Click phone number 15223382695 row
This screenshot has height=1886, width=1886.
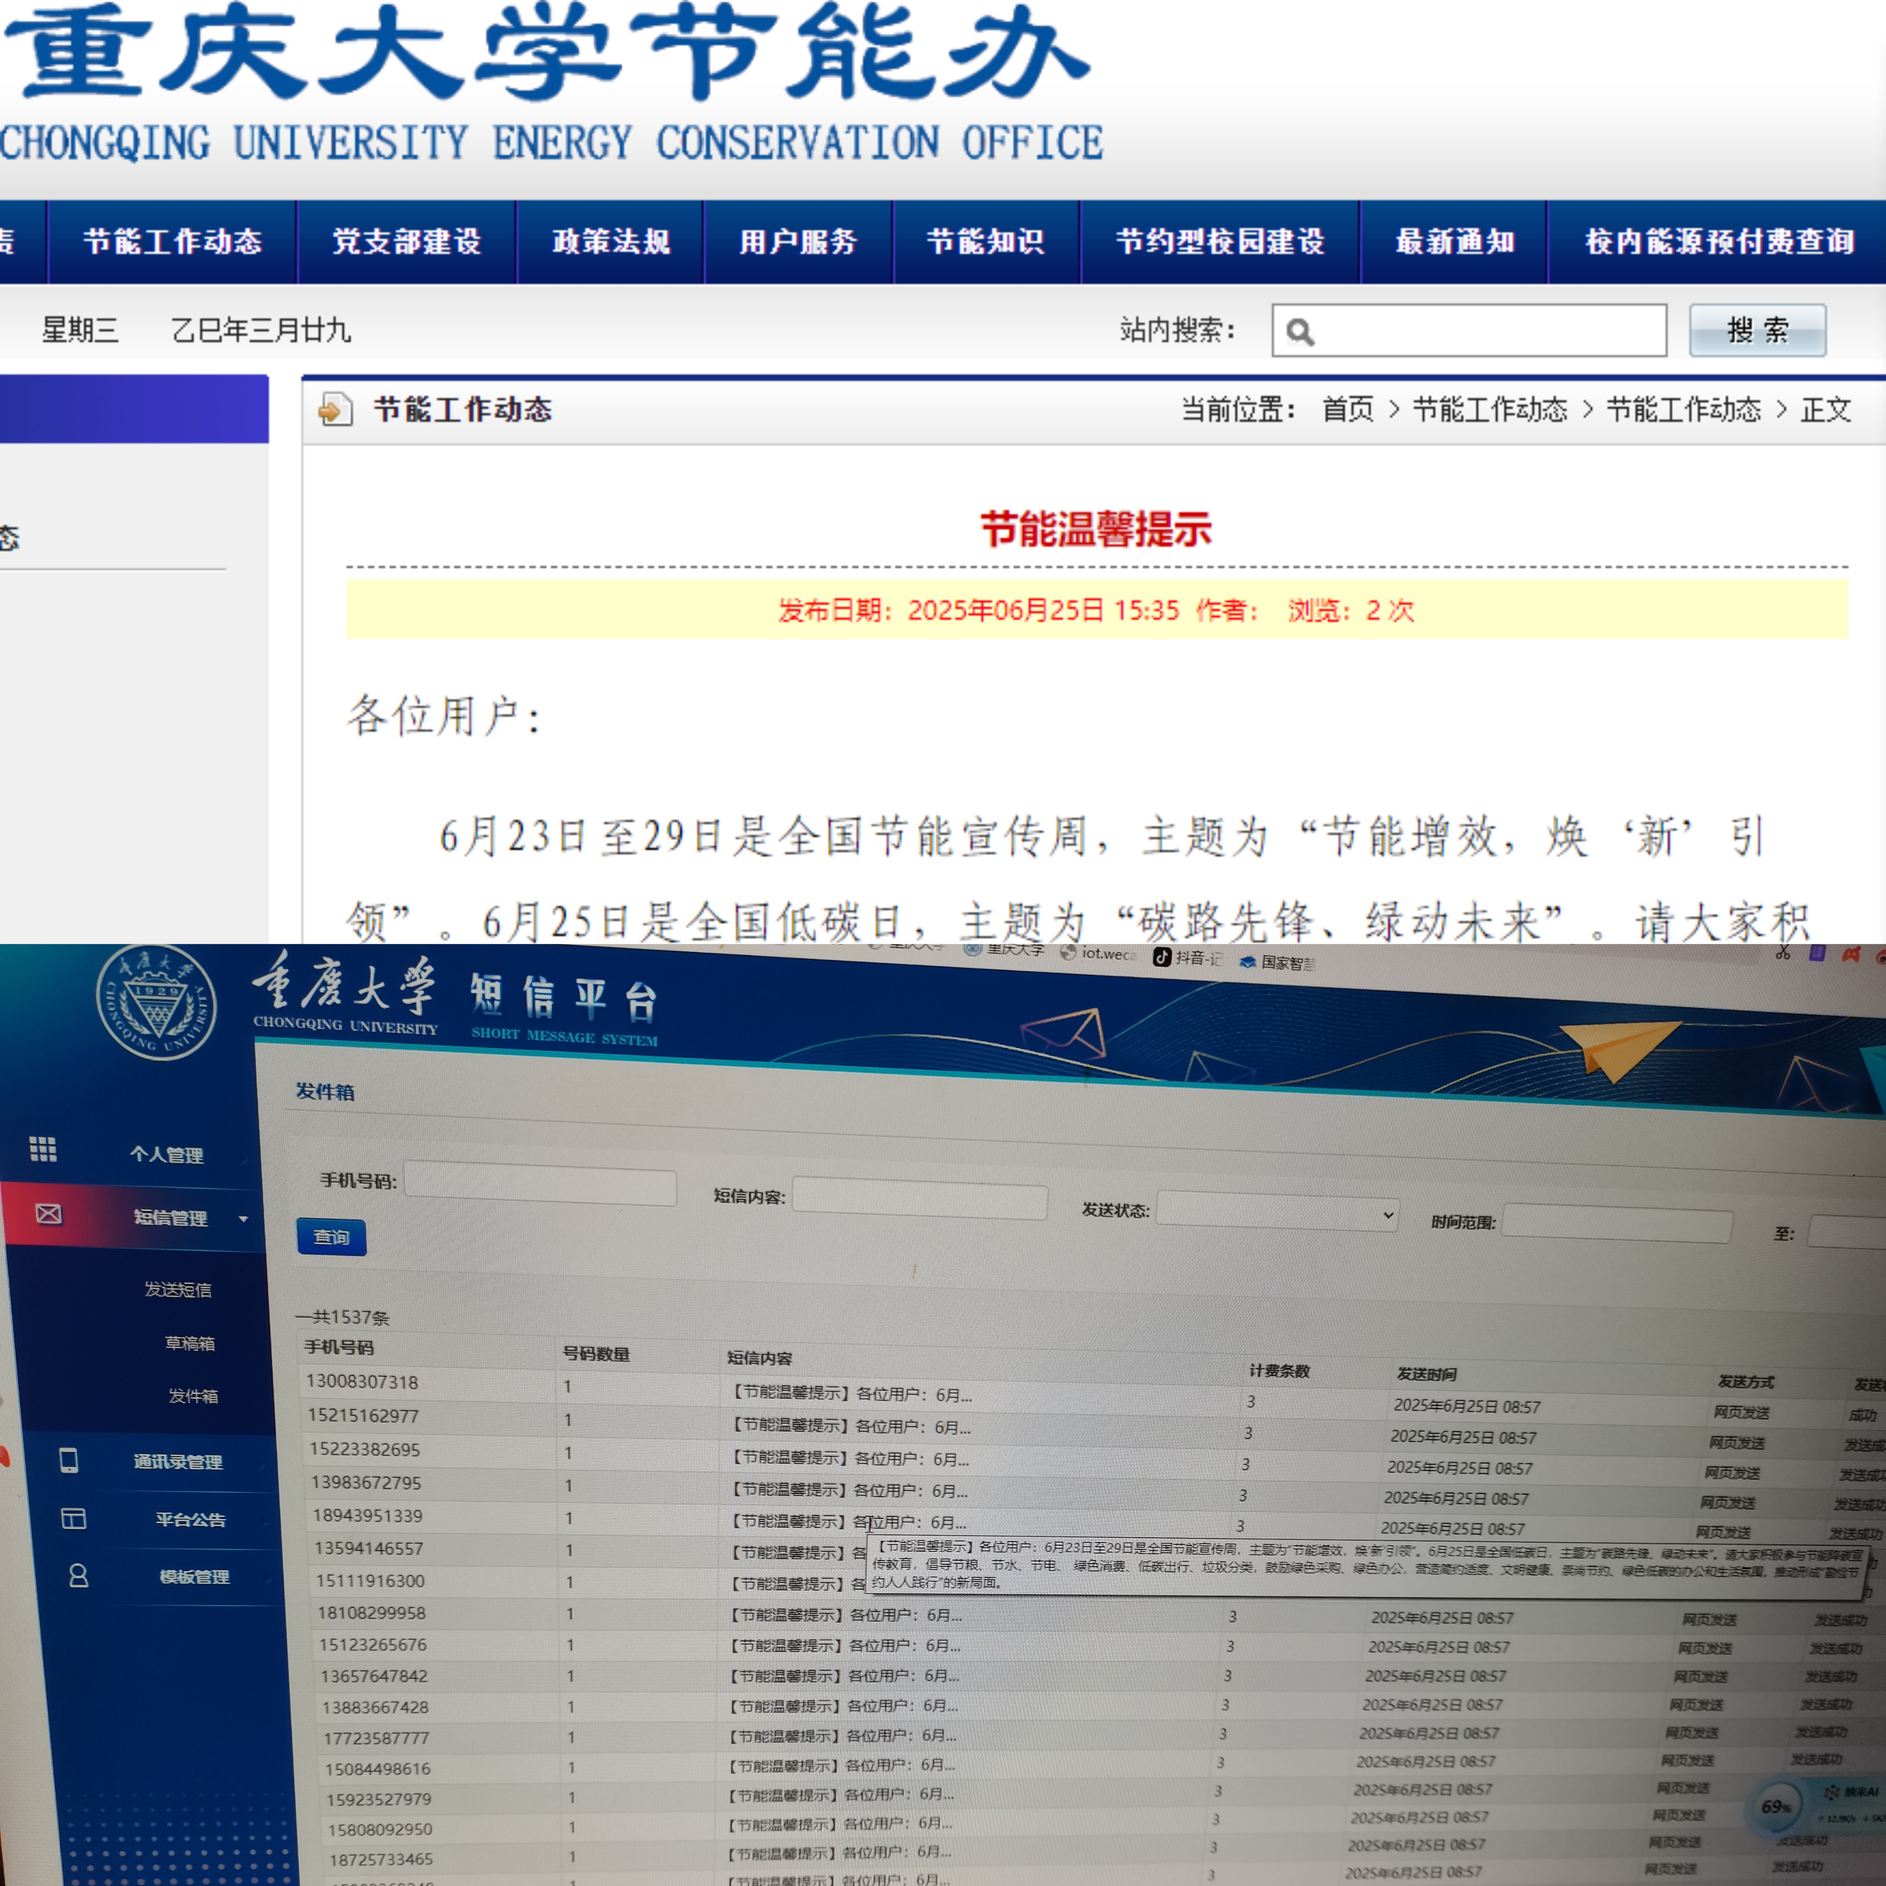tap(365, 1449)
